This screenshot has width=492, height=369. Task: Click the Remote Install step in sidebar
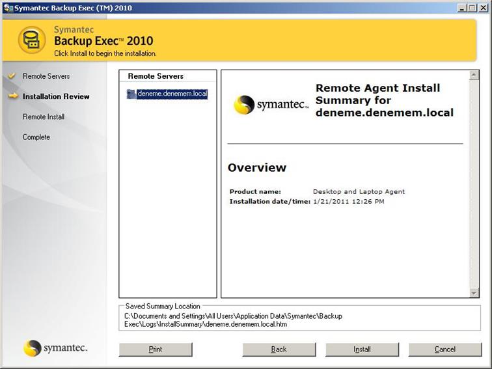(x=44, y=116)
